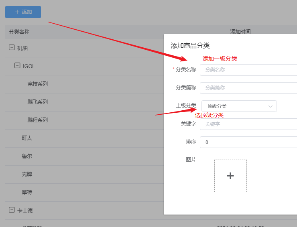Collapse the 卡士德 category row
Image resolution: width=297 pixels, height=227 pixels.
pyautogui.click(x=12, y=210)
